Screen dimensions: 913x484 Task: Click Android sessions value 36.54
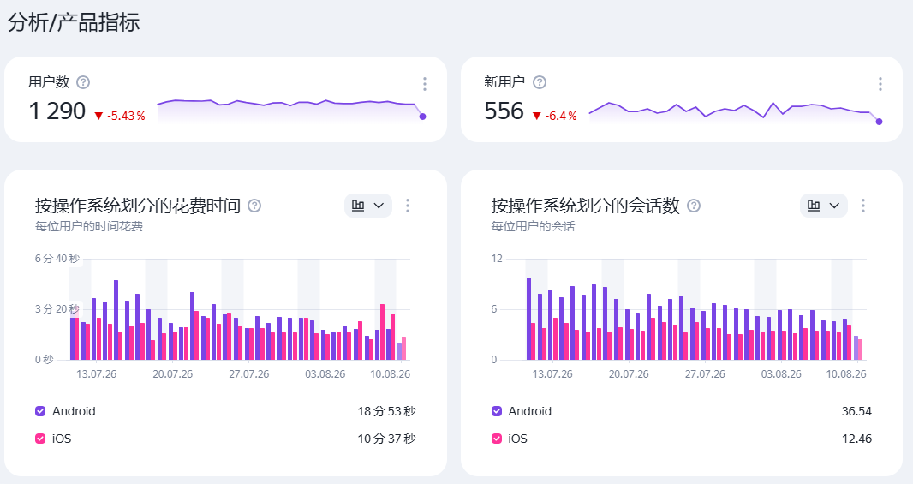856,411
